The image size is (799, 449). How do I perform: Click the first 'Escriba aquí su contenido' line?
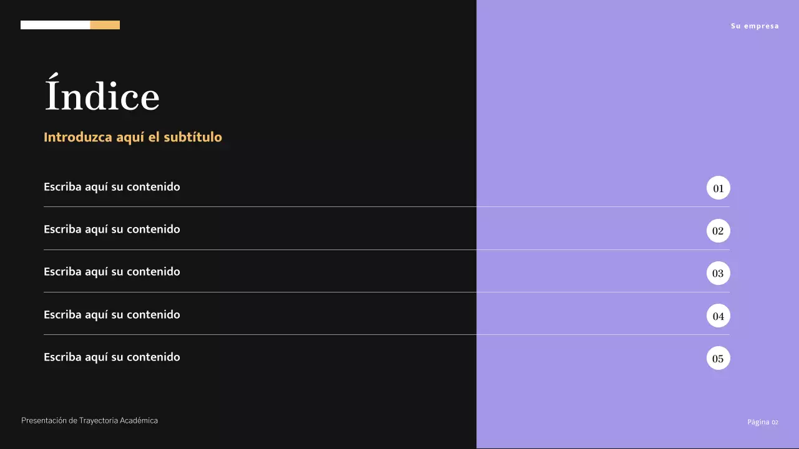112,187
